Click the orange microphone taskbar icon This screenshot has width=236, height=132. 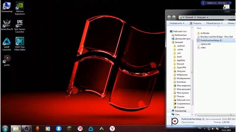(x=38, y=129)
